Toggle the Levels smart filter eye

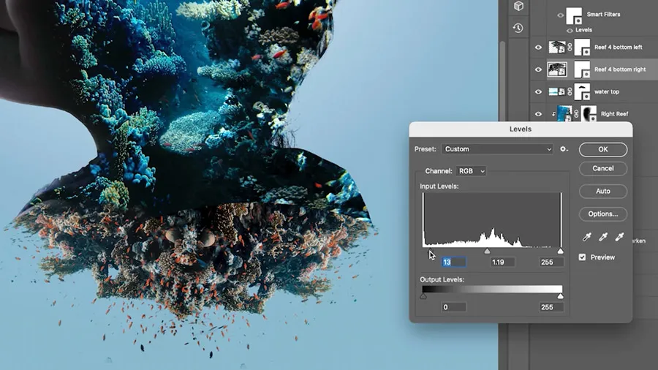pyautogui.click(x=570, y=30)
